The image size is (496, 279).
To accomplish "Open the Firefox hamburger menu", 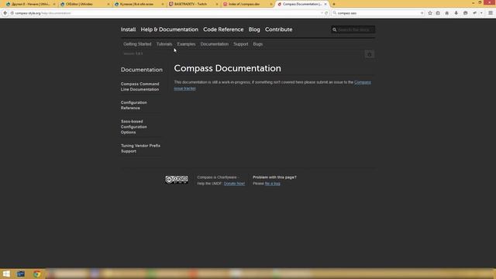I will click(x=491, y=13).
